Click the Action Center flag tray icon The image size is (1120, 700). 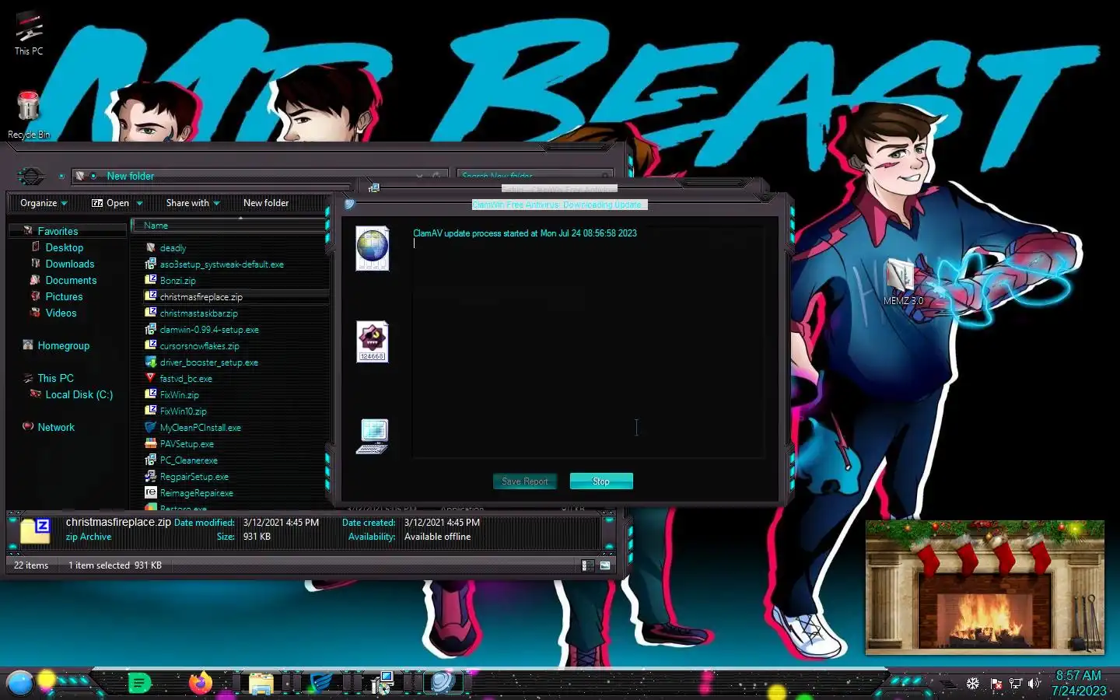[x=996, y=684]
